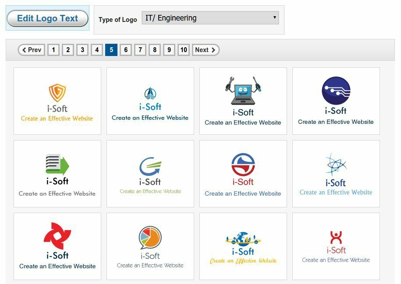The width and height of the screenshot is (401, 284).
Task: Select the red abstract figure logo
Action: [336, 236]
